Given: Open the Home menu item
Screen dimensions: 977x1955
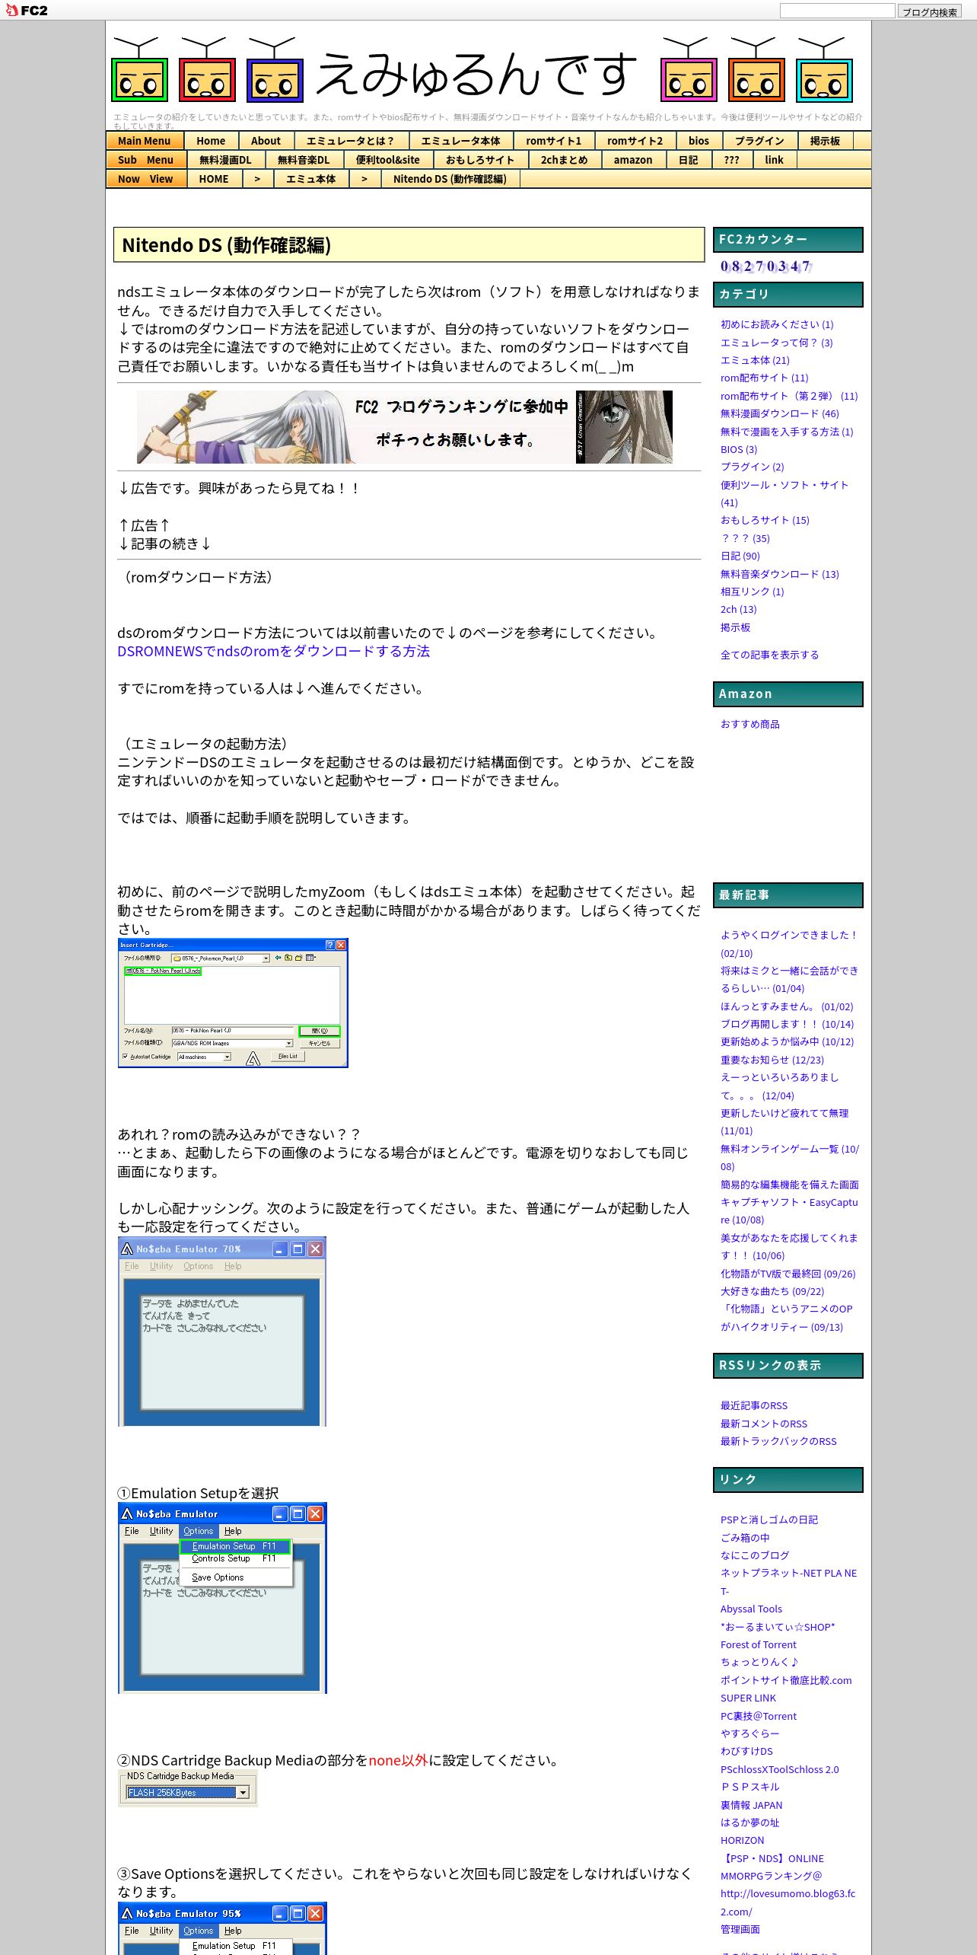Looking at the screenshot, I should click(x=211, y=141).
